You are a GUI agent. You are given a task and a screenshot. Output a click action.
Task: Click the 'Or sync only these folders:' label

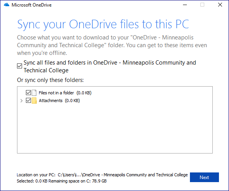click(x=50, y=80)
